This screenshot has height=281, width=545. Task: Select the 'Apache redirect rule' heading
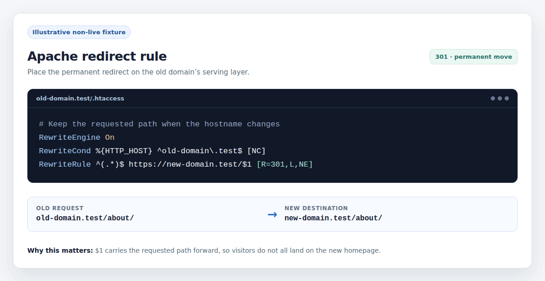97,56
